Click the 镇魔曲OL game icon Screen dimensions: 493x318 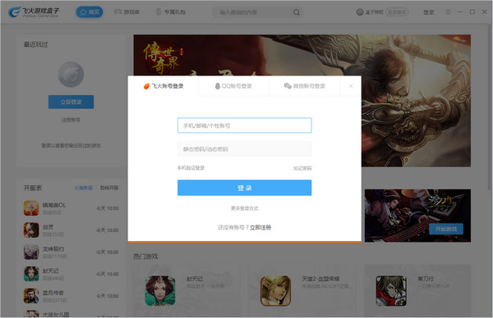click(31, 208)
